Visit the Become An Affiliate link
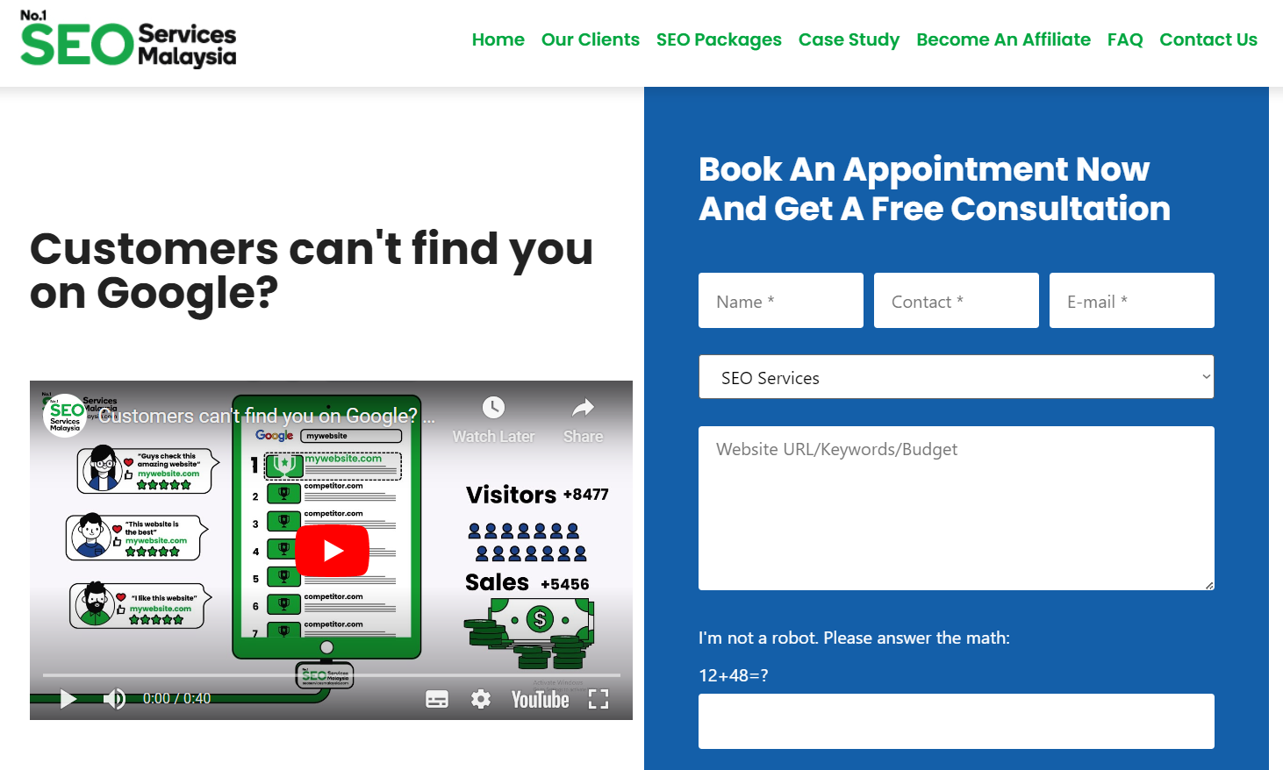 pos(1003,39)
